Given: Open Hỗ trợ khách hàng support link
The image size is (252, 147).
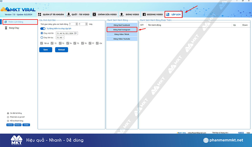Looking at the screenshot, I should (17, 121).
